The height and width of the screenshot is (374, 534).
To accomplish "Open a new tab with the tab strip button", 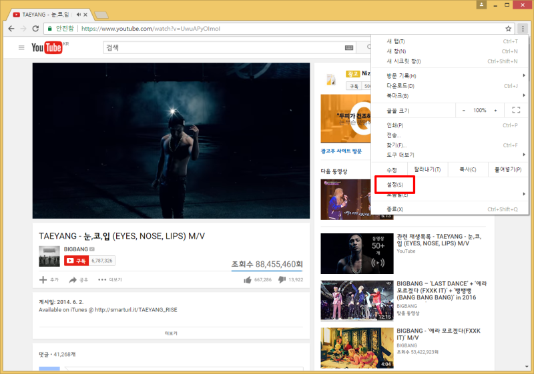I will tap(101, 15).
